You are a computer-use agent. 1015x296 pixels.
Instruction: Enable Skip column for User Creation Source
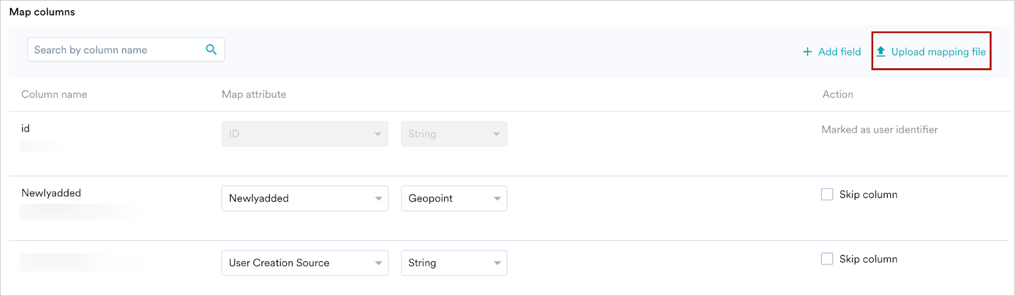click(827, 259)
